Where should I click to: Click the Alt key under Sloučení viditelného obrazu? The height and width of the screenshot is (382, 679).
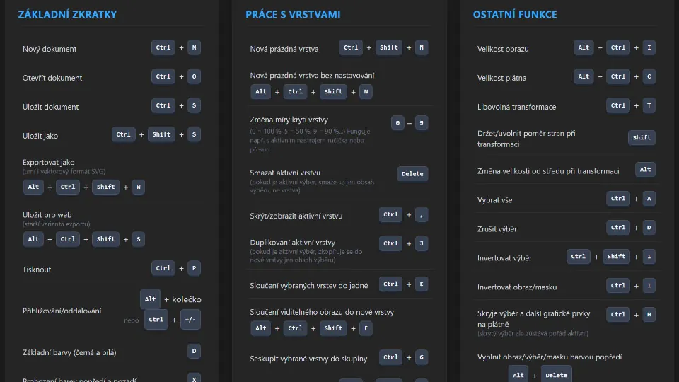(261, 328)
